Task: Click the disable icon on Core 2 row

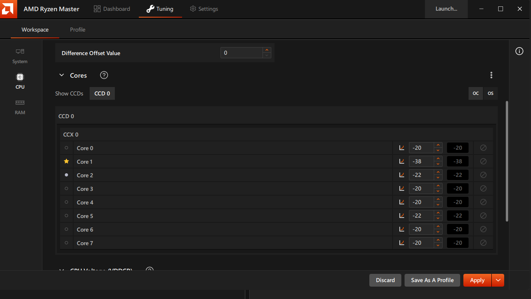Action: click(x=483, y=175)
